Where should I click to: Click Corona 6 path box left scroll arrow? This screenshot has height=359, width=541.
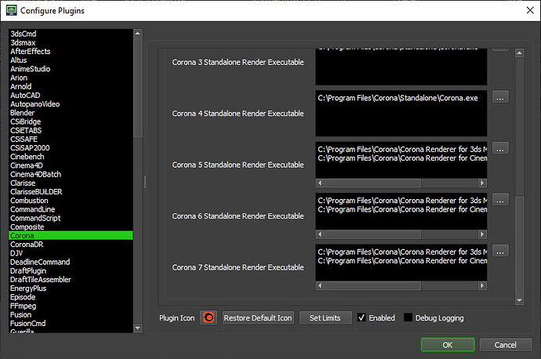pos(320,234)
